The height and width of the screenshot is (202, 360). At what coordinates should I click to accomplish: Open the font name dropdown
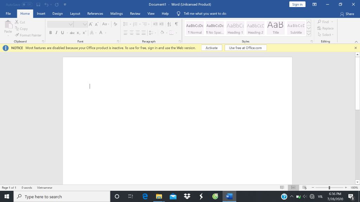(71, 24)
